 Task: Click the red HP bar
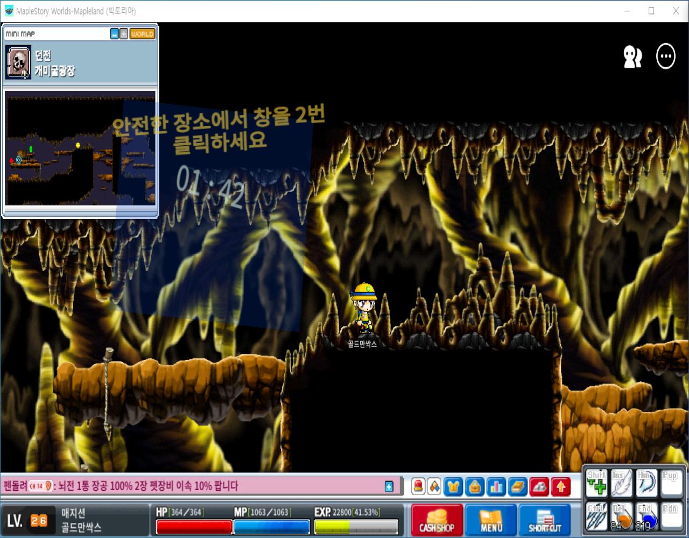tap(194, 527)
